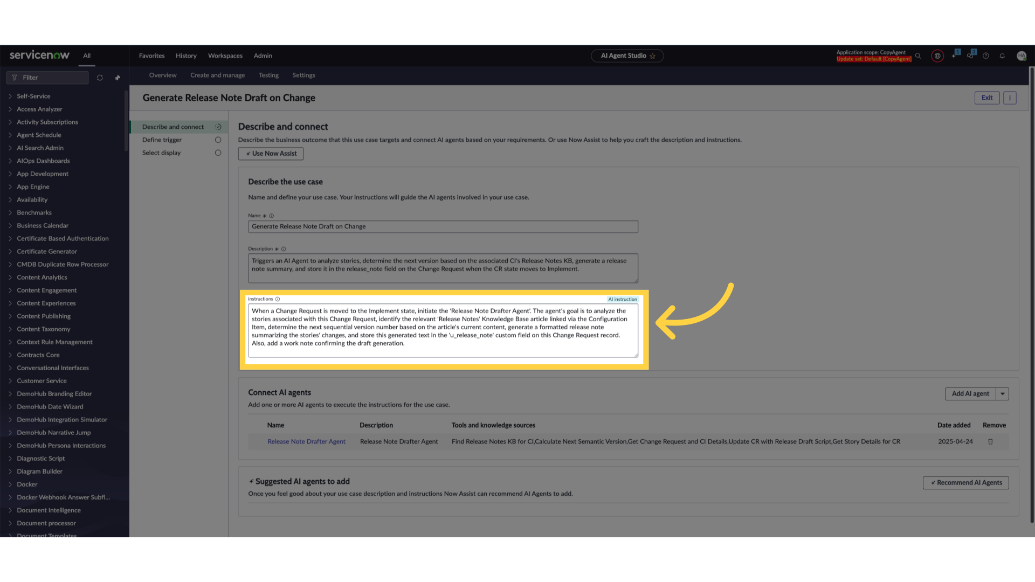Click the Describe and connect step status icon
The width and height of the screenshot is (1035, 582).
click(x=218, y=127)
